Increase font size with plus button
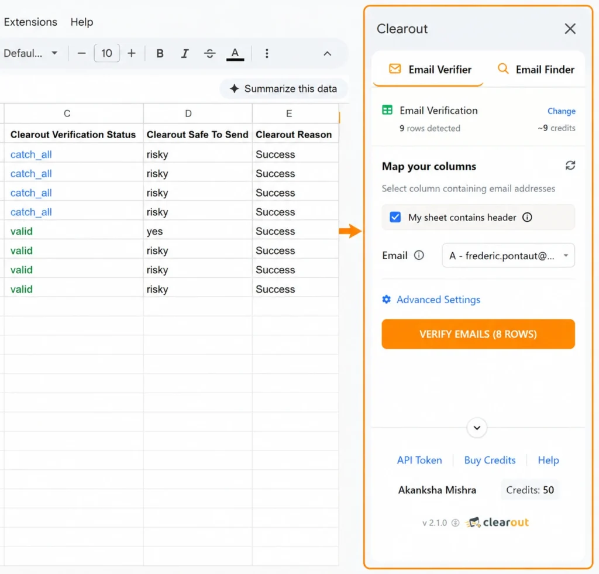 [132, 53]
